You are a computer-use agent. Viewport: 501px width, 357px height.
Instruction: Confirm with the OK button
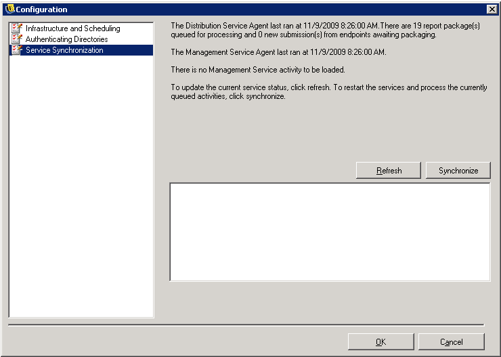(381, 341)
